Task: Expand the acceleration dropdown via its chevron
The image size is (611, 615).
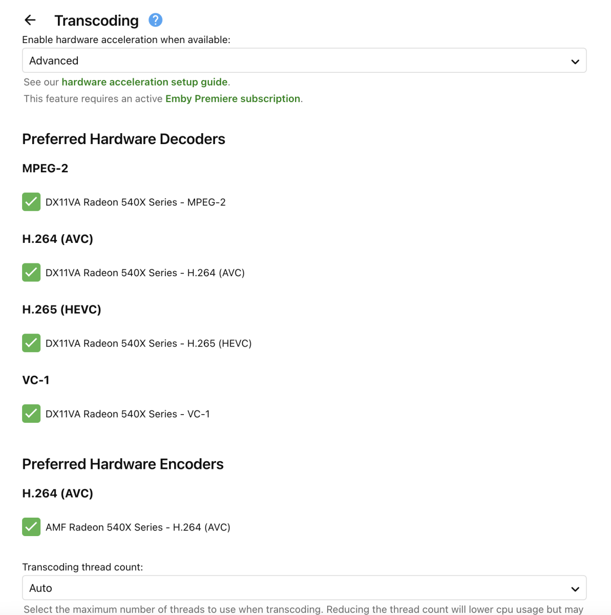Action: tap(575, 60)
